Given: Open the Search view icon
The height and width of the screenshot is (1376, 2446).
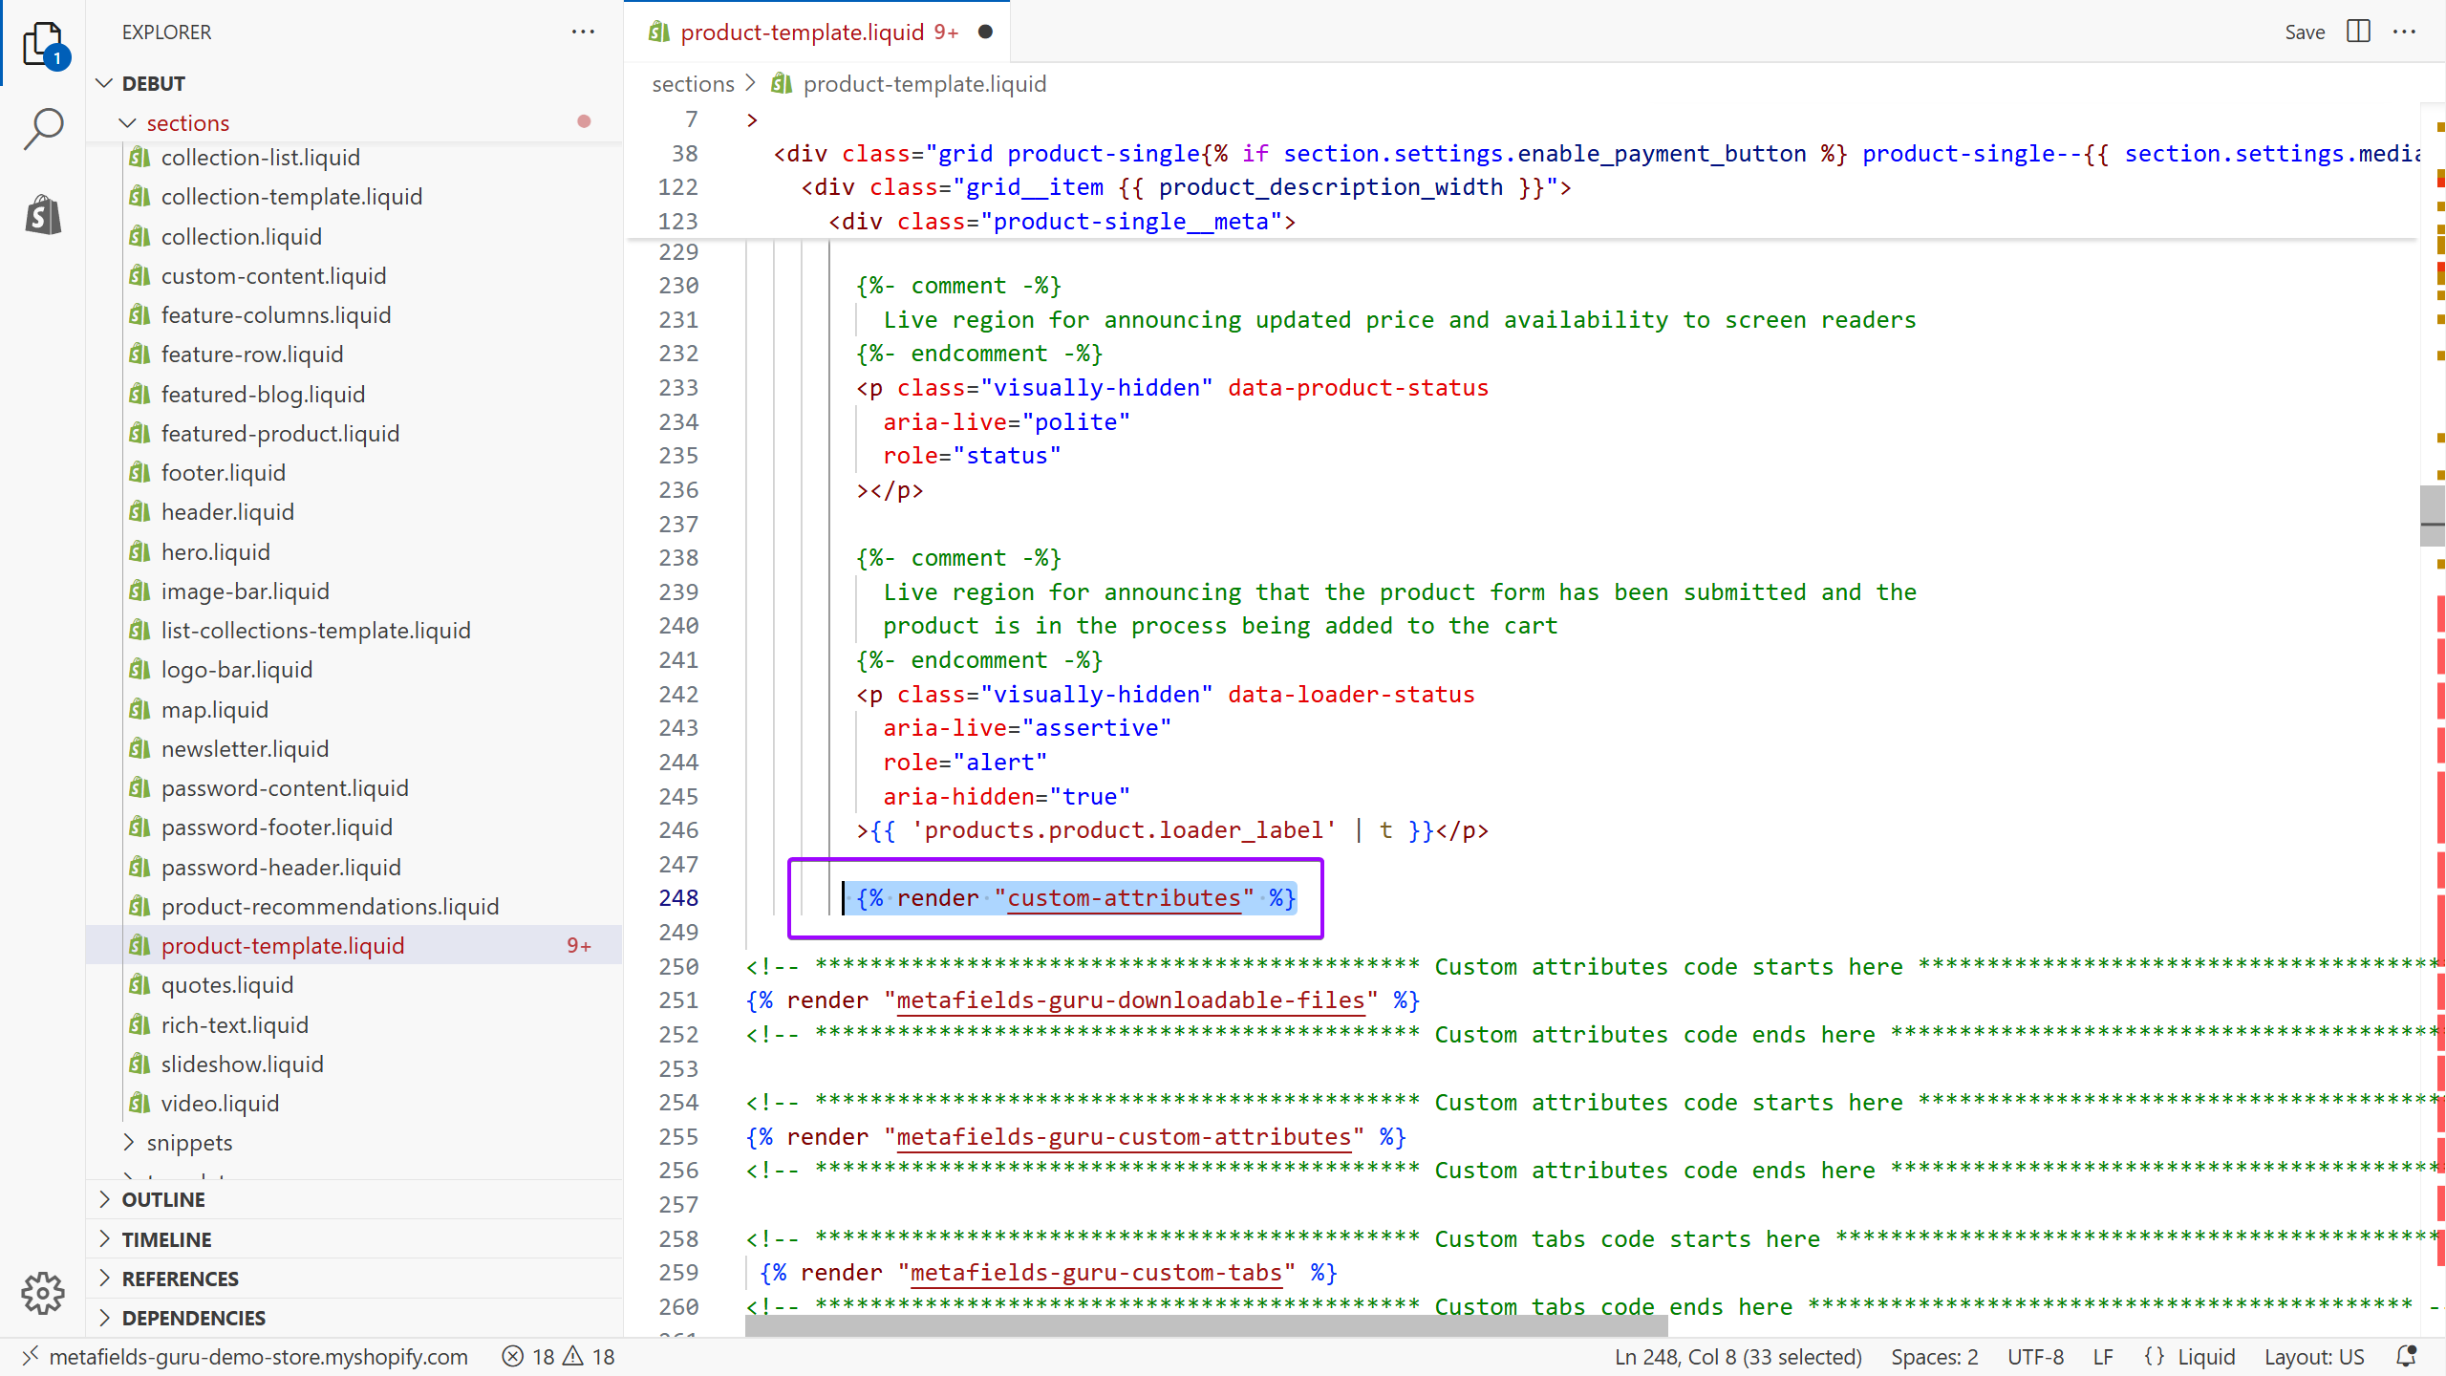Looking at the screenshot, I should 43,129.
